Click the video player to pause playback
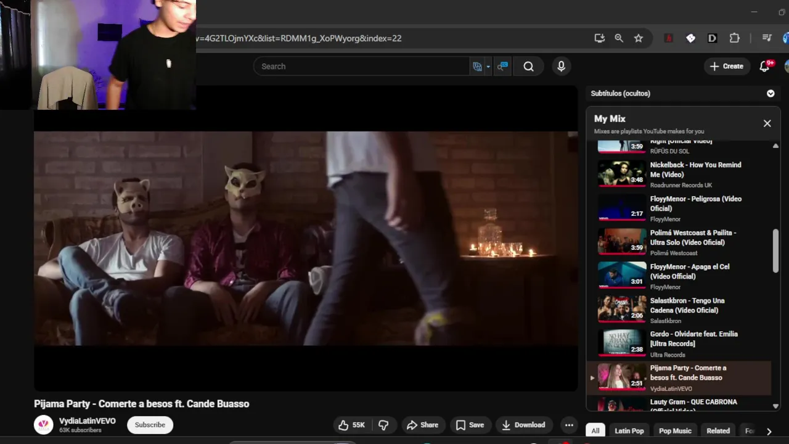The height and width of the screenshot is (444, 789). [306, 238]
